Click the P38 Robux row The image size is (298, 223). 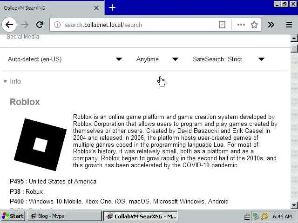(26, 191)
